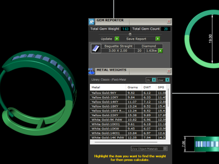Click the 7.00 band width dimension label

click(183, 144)
